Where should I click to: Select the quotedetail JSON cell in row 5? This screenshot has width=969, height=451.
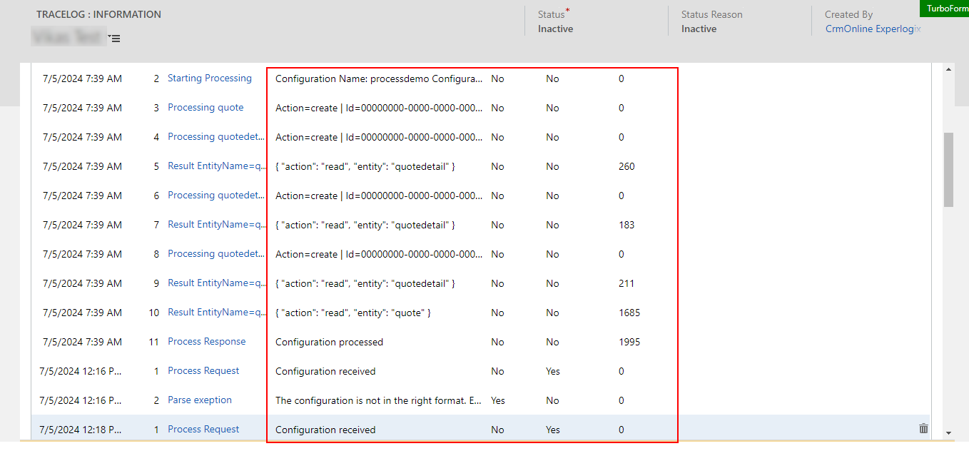click(x=365, y=166)
